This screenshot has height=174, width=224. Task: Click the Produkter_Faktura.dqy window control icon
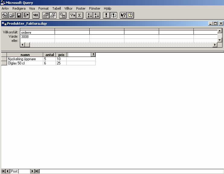[x=4, y=23]
